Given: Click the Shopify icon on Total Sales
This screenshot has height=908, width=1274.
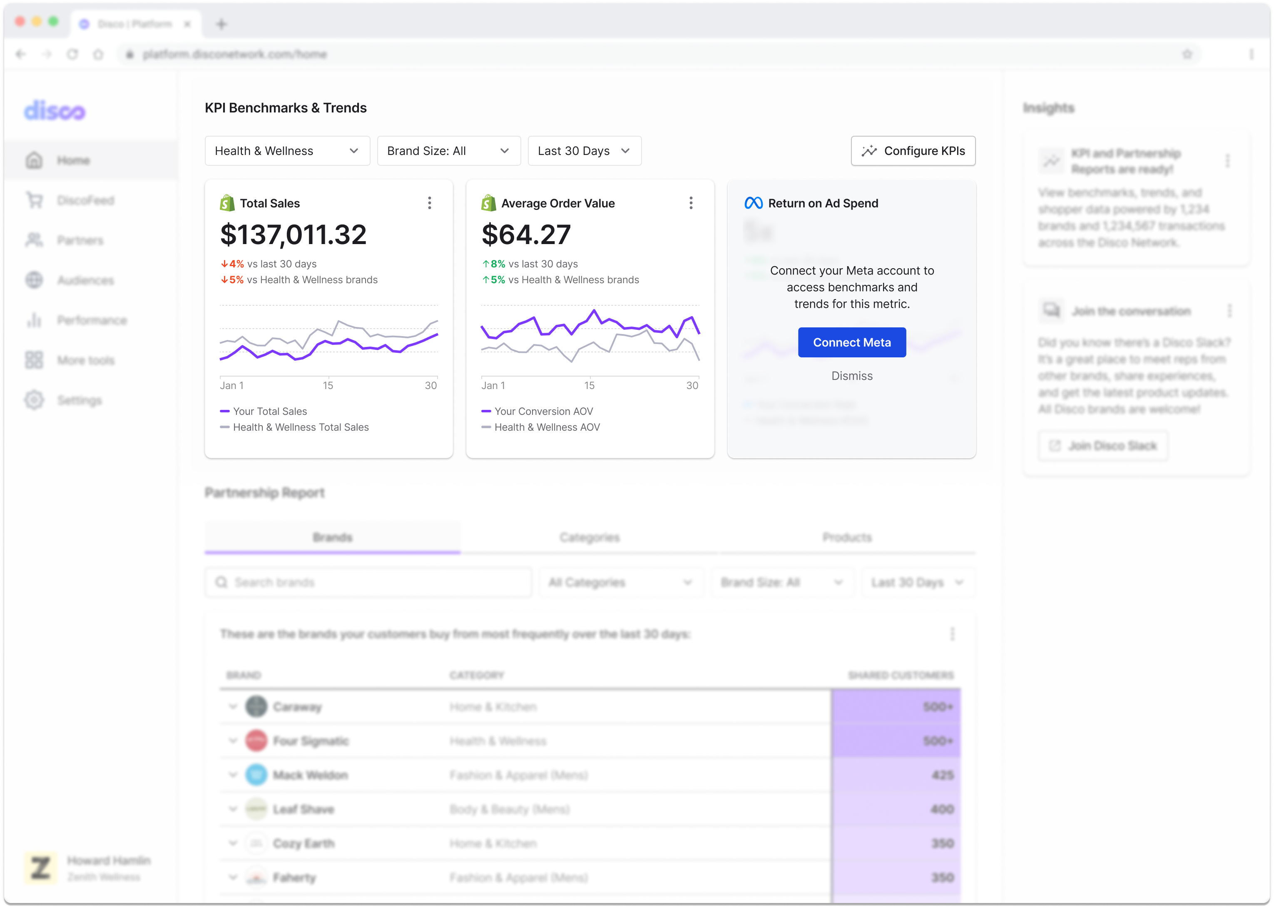Looking at the screenshot, I should pos(227,203).
